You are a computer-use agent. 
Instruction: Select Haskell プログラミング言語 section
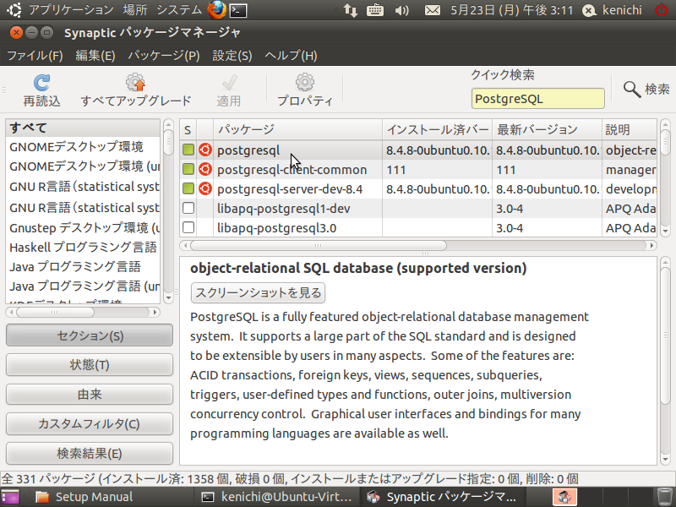83,247
